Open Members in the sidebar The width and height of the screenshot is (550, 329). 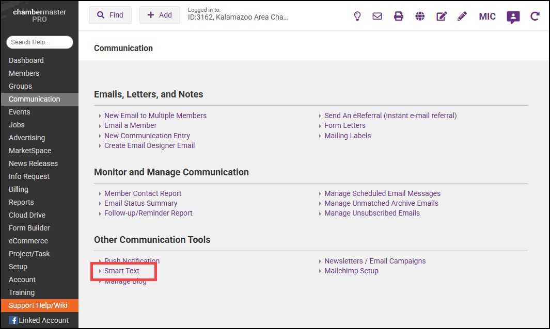(24, 73)
